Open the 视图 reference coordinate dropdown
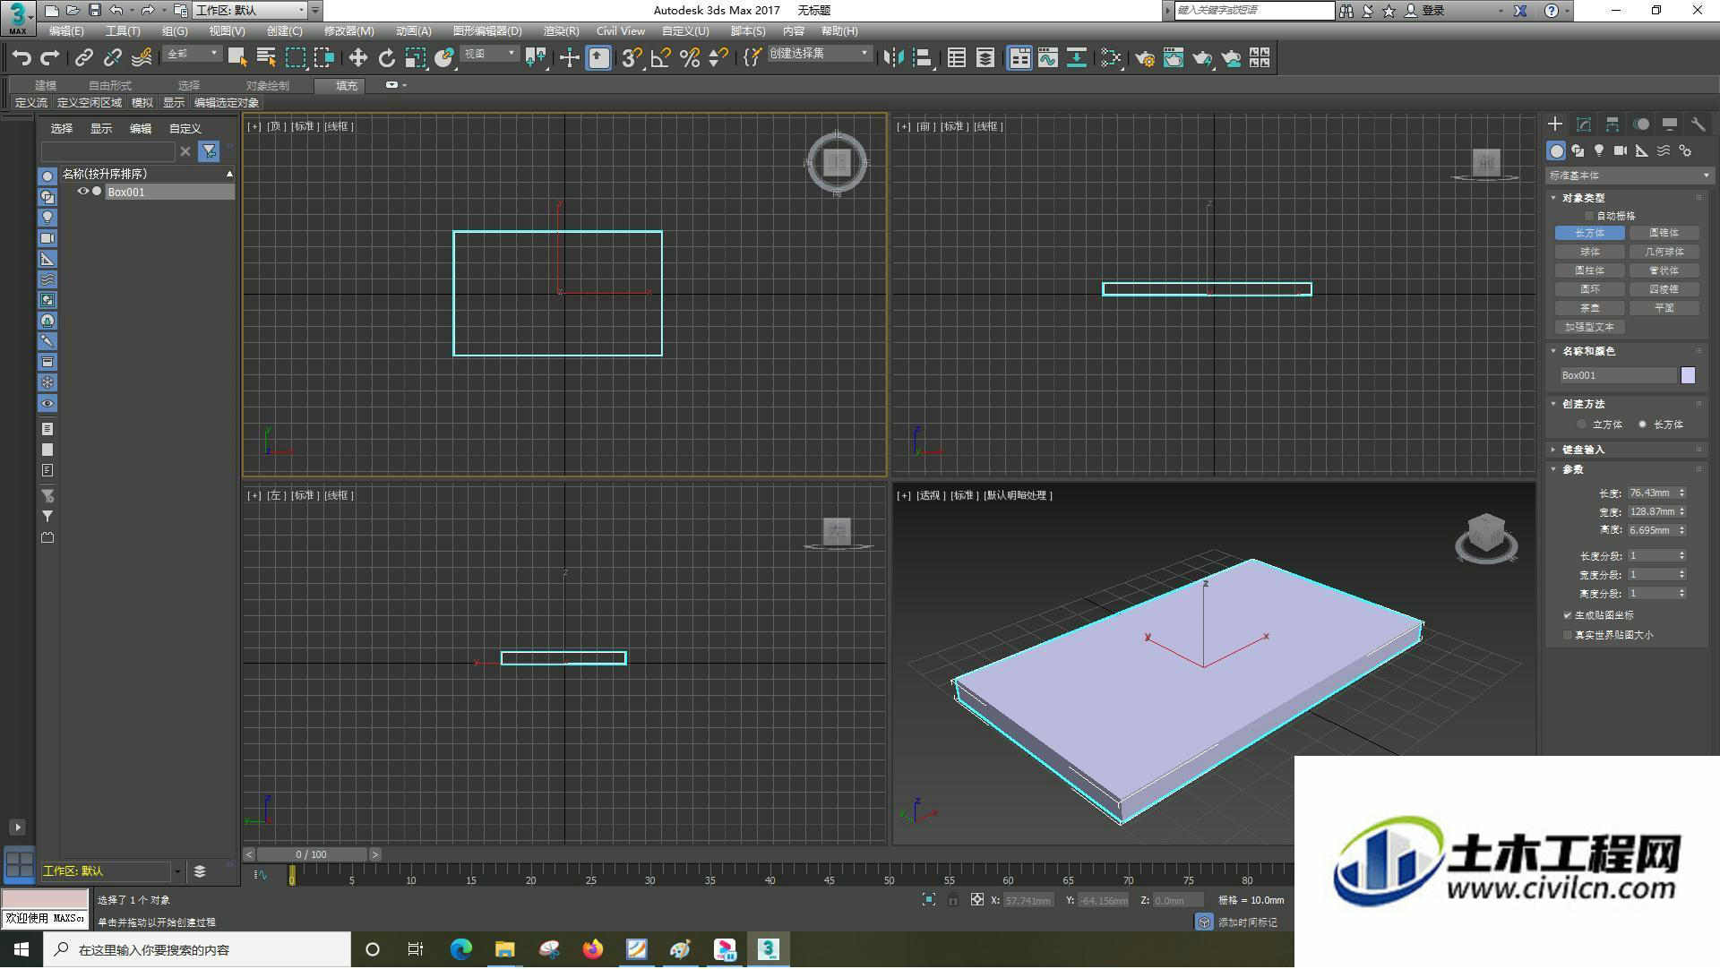The width and height of the screenshot is (1720, 969). click(x=490, y=55)
